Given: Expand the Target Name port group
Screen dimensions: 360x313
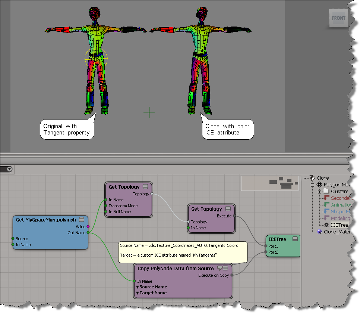Looking at the screenshot, I should (138, 293).
